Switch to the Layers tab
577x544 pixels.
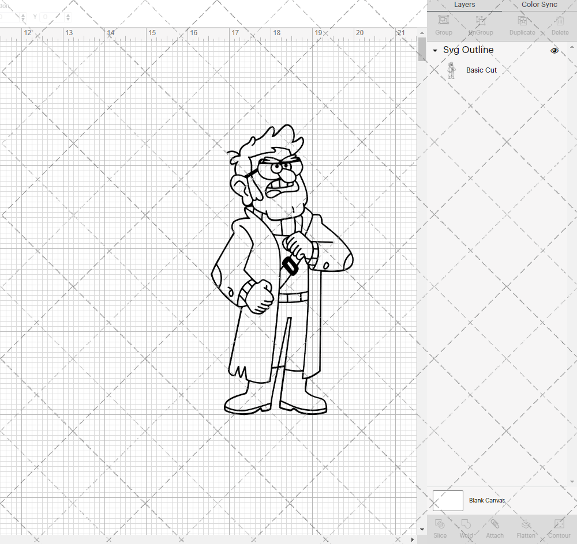(x=464, y=5)
